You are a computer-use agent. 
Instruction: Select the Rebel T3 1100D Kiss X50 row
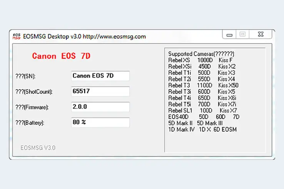(204, 85)
